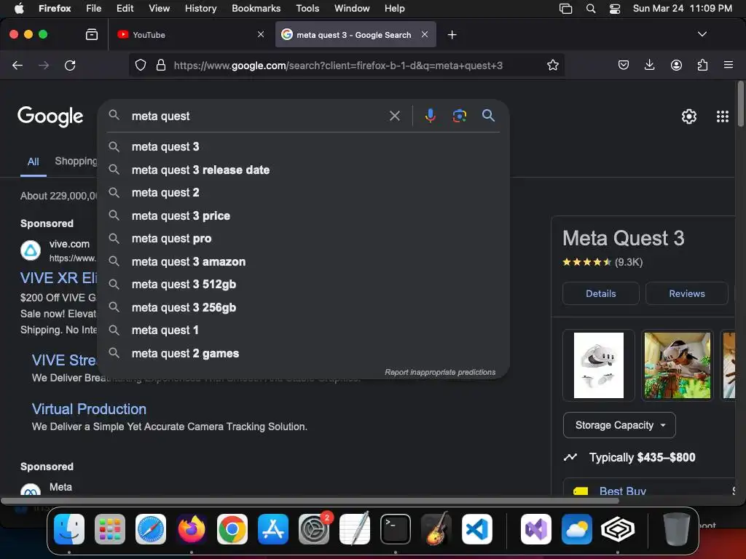Expand the Storage Capacity dropdown

(619, 425)
